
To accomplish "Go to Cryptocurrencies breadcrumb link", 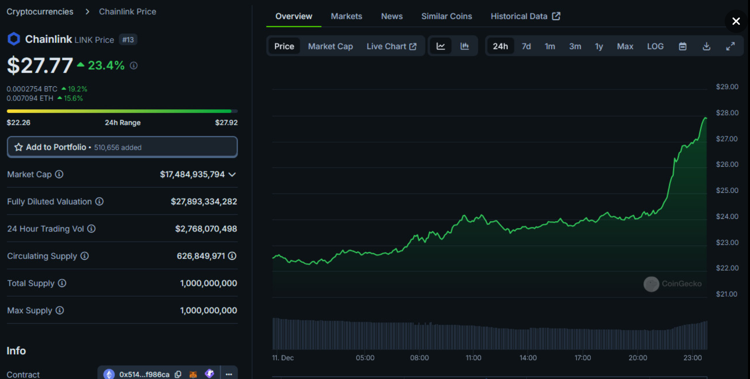I will pos(40,12).
